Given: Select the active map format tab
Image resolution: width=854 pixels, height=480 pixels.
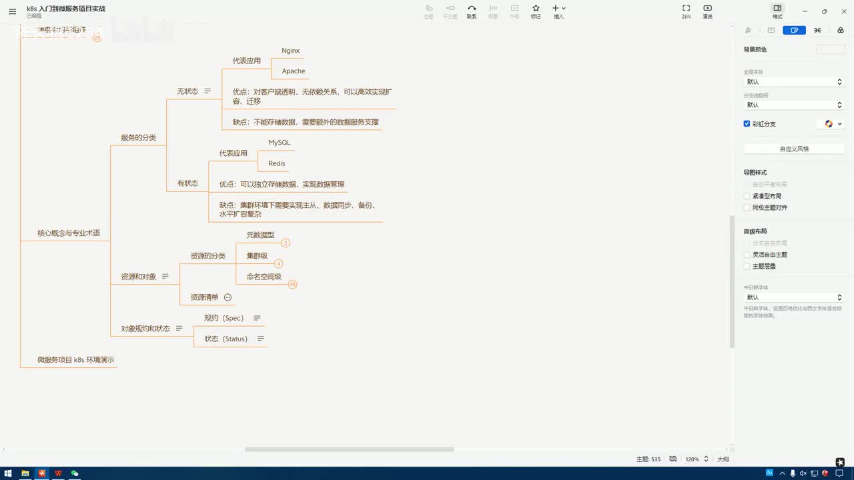Looking at the screenshot, I should point(794,30).
